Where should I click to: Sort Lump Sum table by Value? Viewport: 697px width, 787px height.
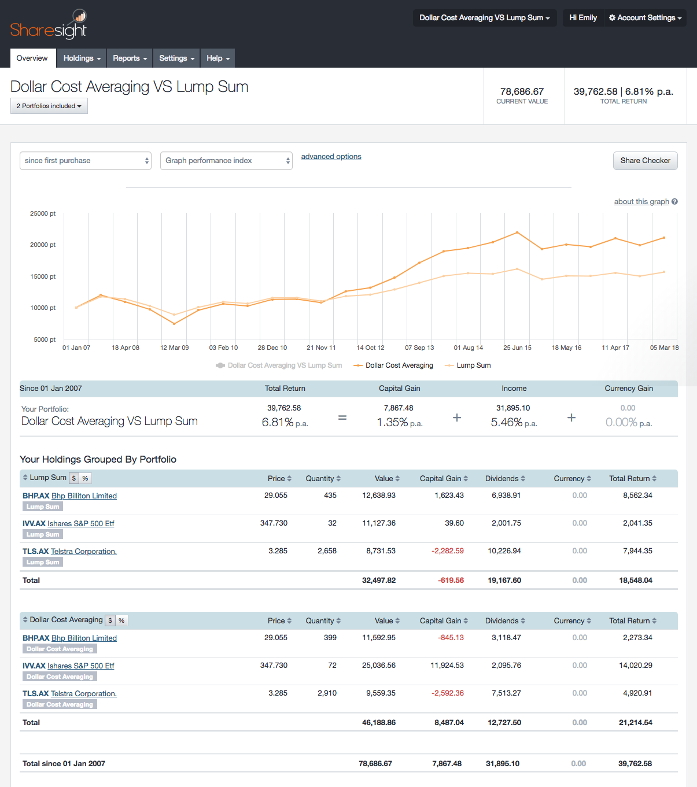[387, 478]
